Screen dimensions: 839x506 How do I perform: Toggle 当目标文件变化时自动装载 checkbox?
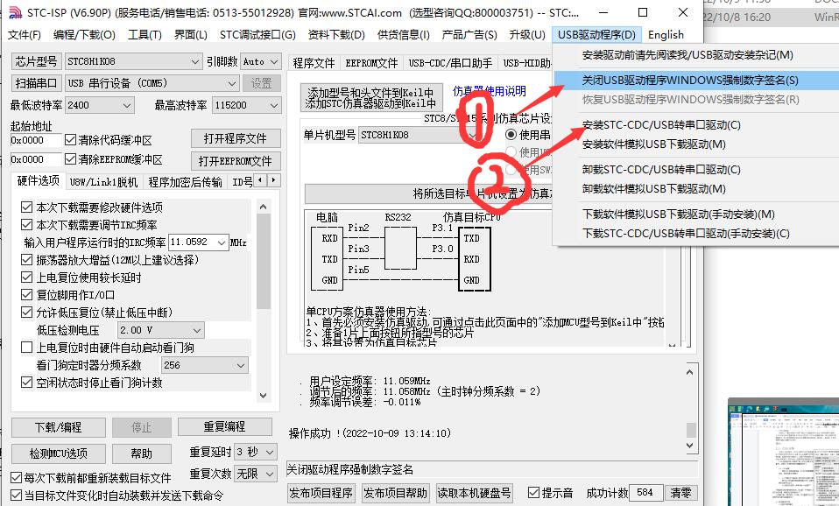pos(17,495)
